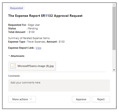Reject the expense report request
This screenshot has width=119, height=112.
tap(101, 99)
